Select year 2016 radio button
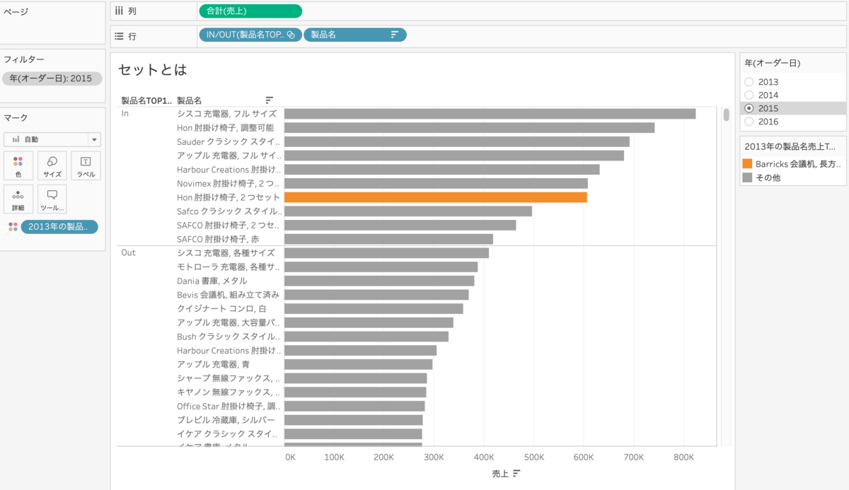The width and height of the screenshot is (849, 490). click(749, 122)
